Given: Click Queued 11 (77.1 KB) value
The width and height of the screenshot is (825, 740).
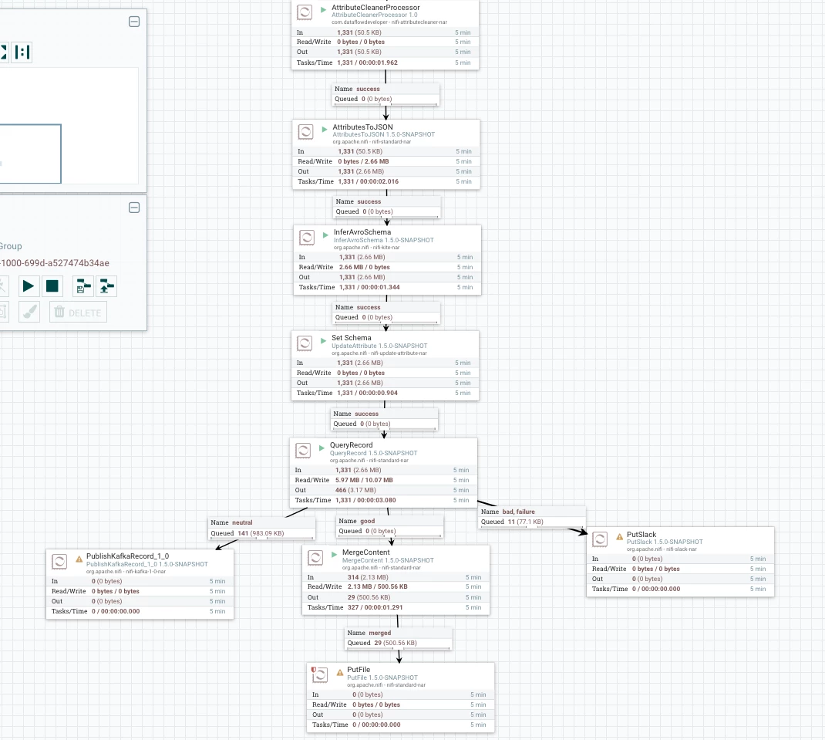Looking at the screenshot, I should point(525,522).
